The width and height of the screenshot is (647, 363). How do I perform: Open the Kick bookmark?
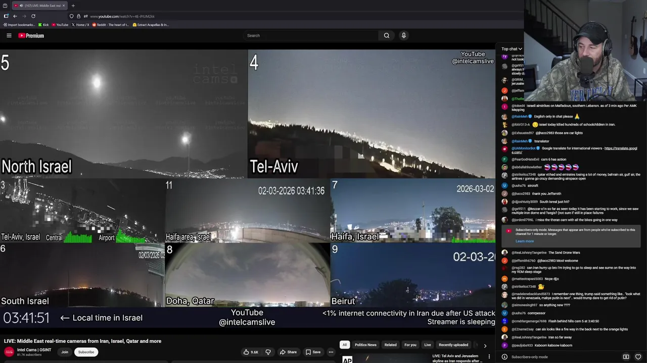[x=43, y=25]
